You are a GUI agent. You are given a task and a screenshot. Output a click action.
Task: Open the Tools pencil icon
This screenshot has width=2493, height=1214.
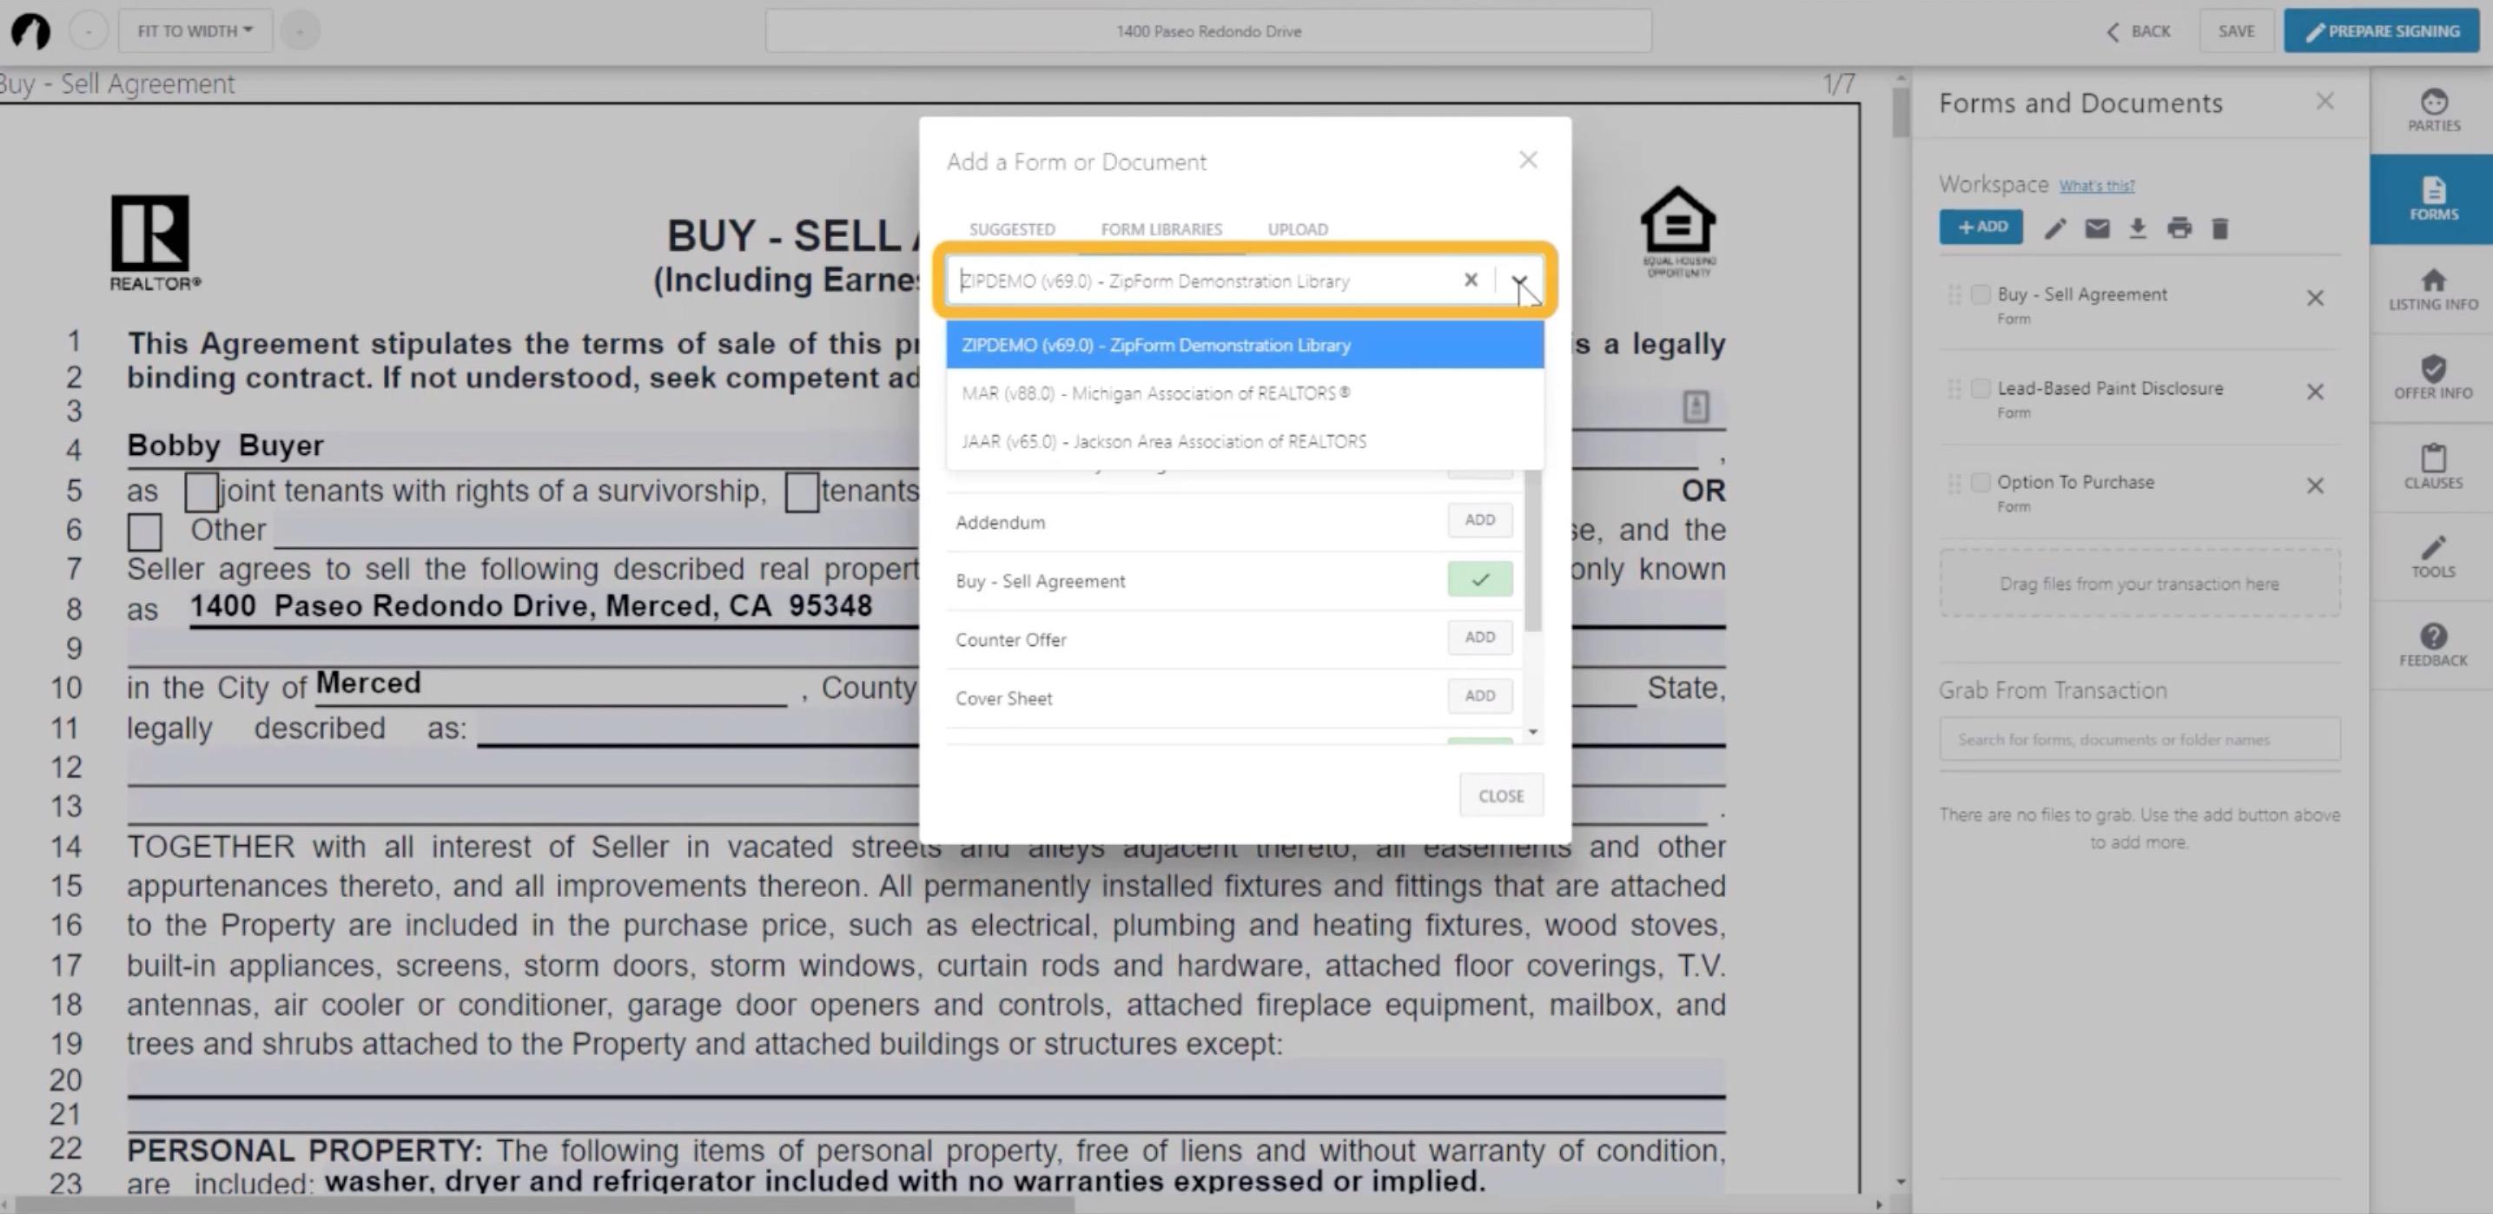[x=2432, y=555]
